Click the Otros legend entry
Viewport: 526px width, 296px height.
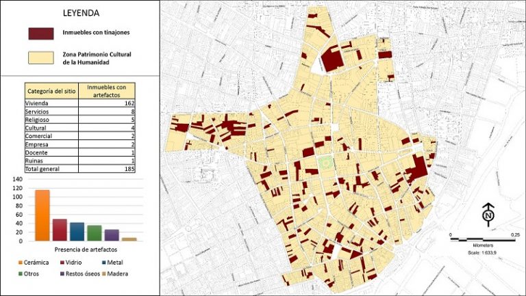tap(29, 273)
